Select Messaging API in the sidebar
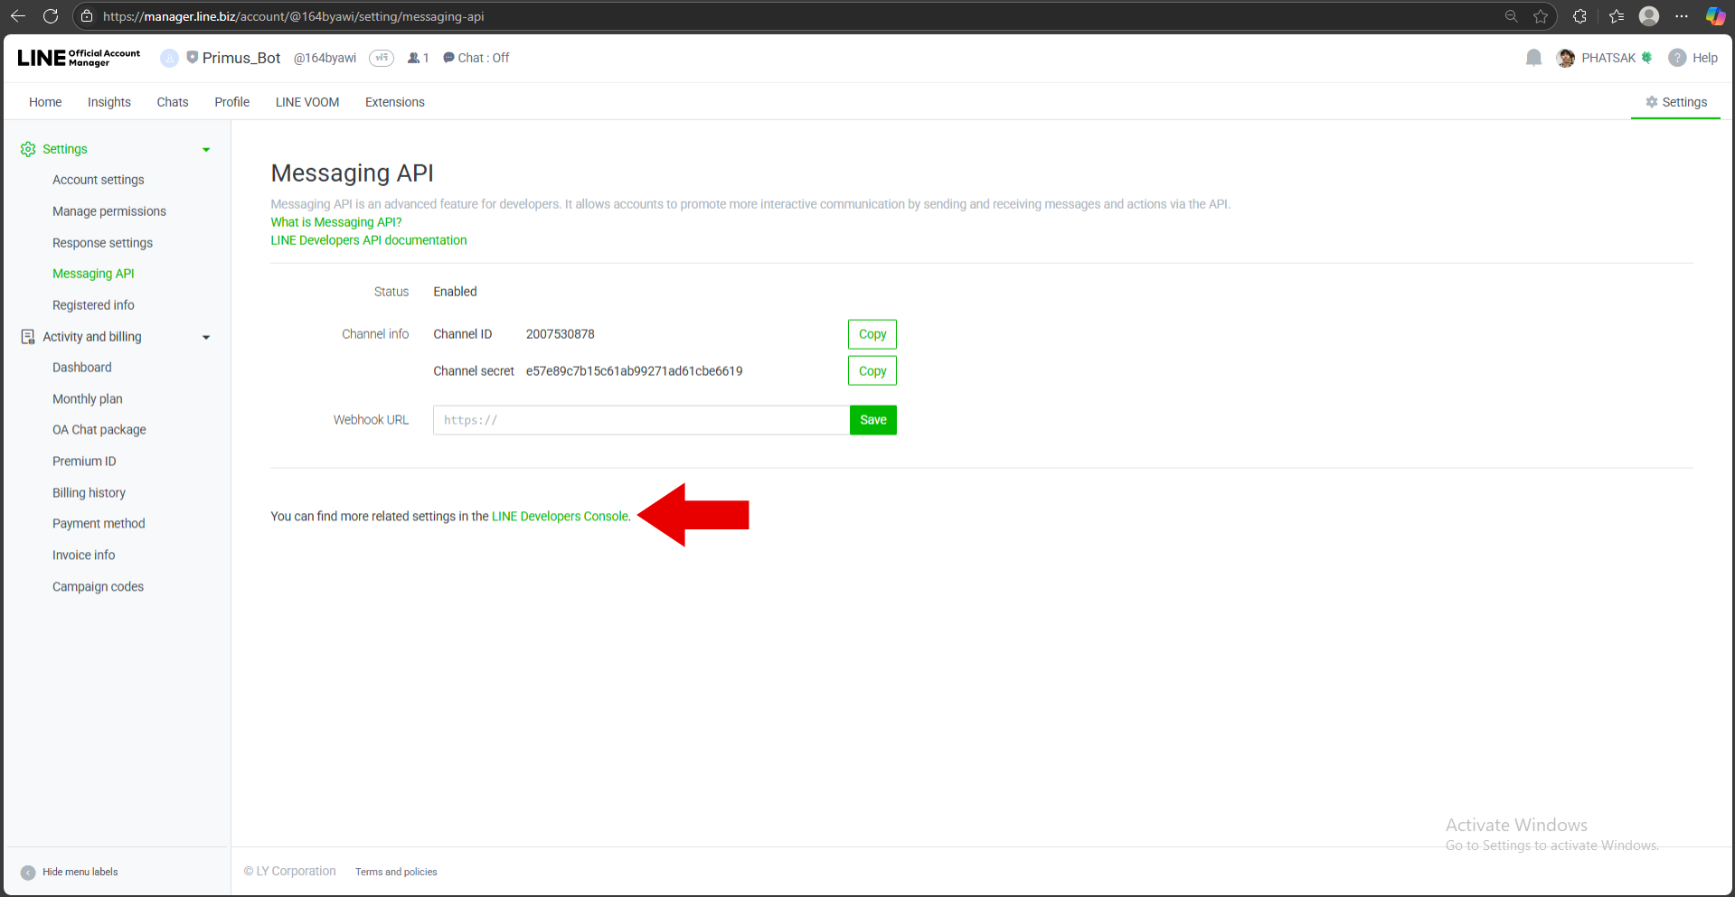1735x897 pixels. [93, 274]
